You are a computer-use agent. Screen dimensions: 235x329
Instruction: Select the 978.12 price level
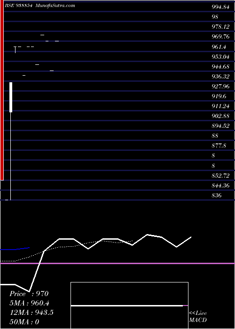coord(220,27)
